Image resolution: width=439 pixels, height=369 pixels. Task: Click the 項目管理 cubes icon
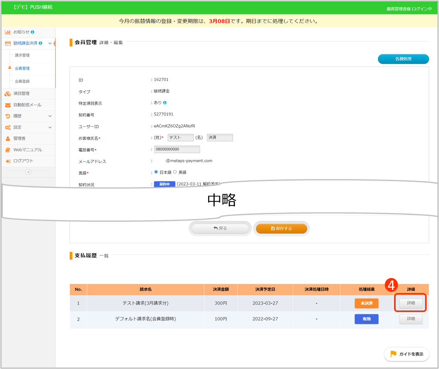(x=8, y=93)
